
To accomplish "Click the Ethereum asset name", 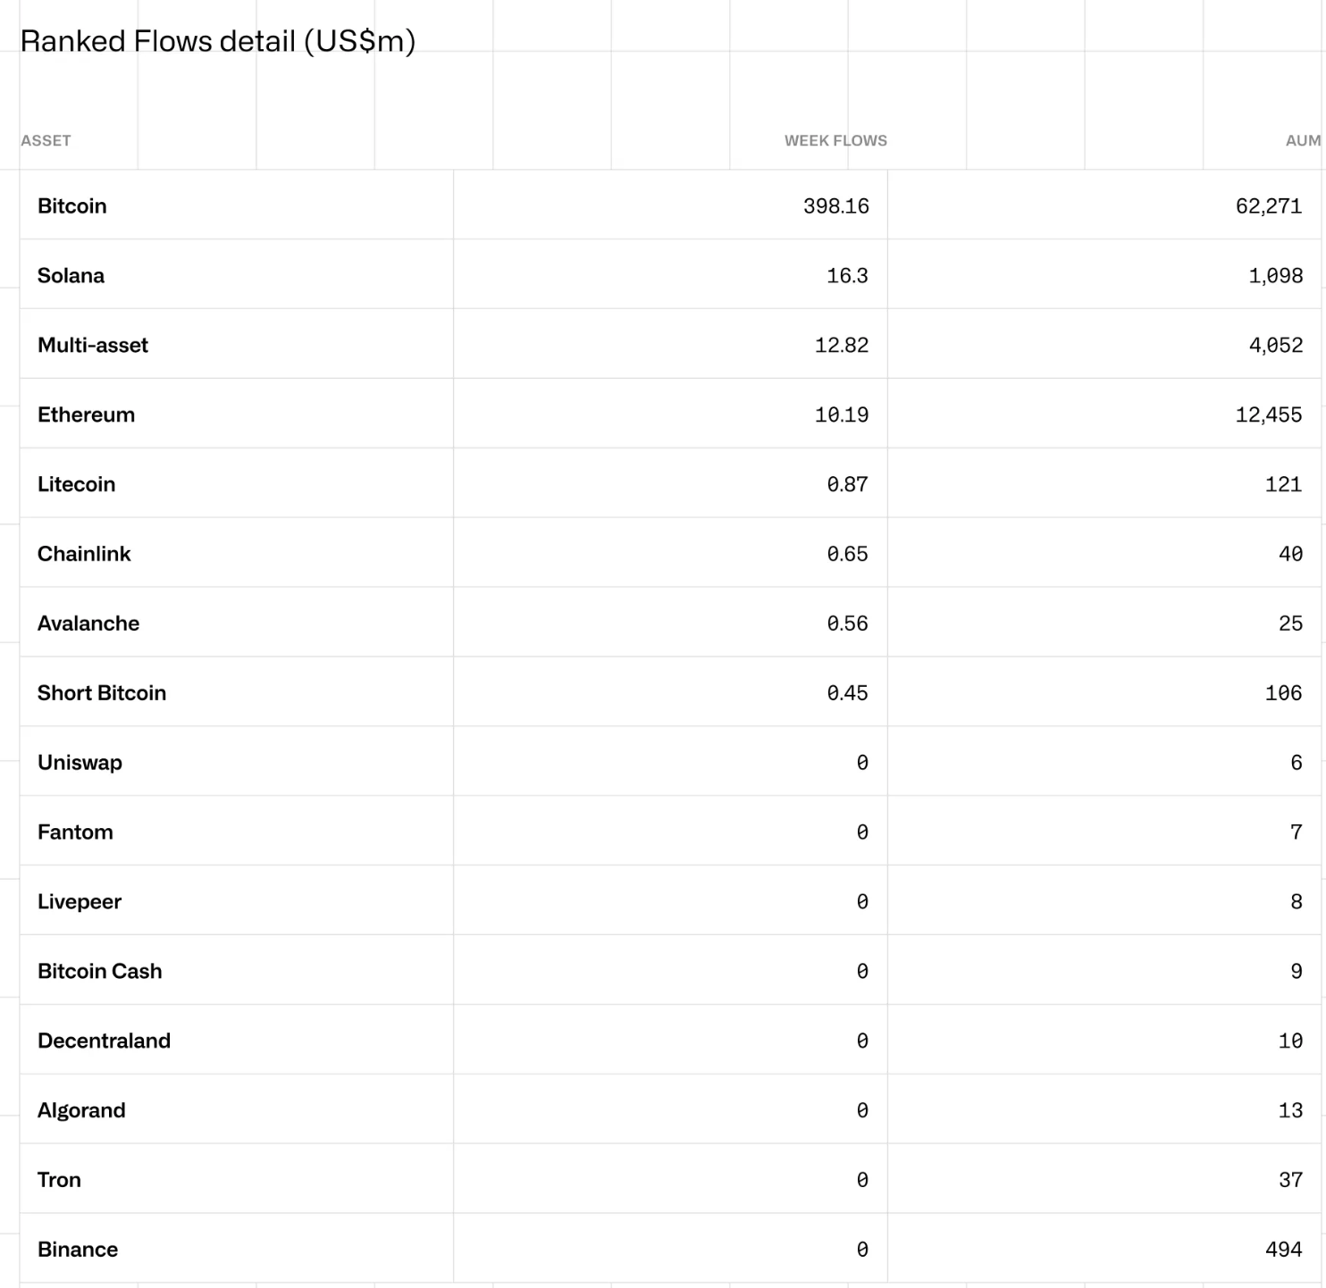I will pyautogui.click(x=86, y=415).
